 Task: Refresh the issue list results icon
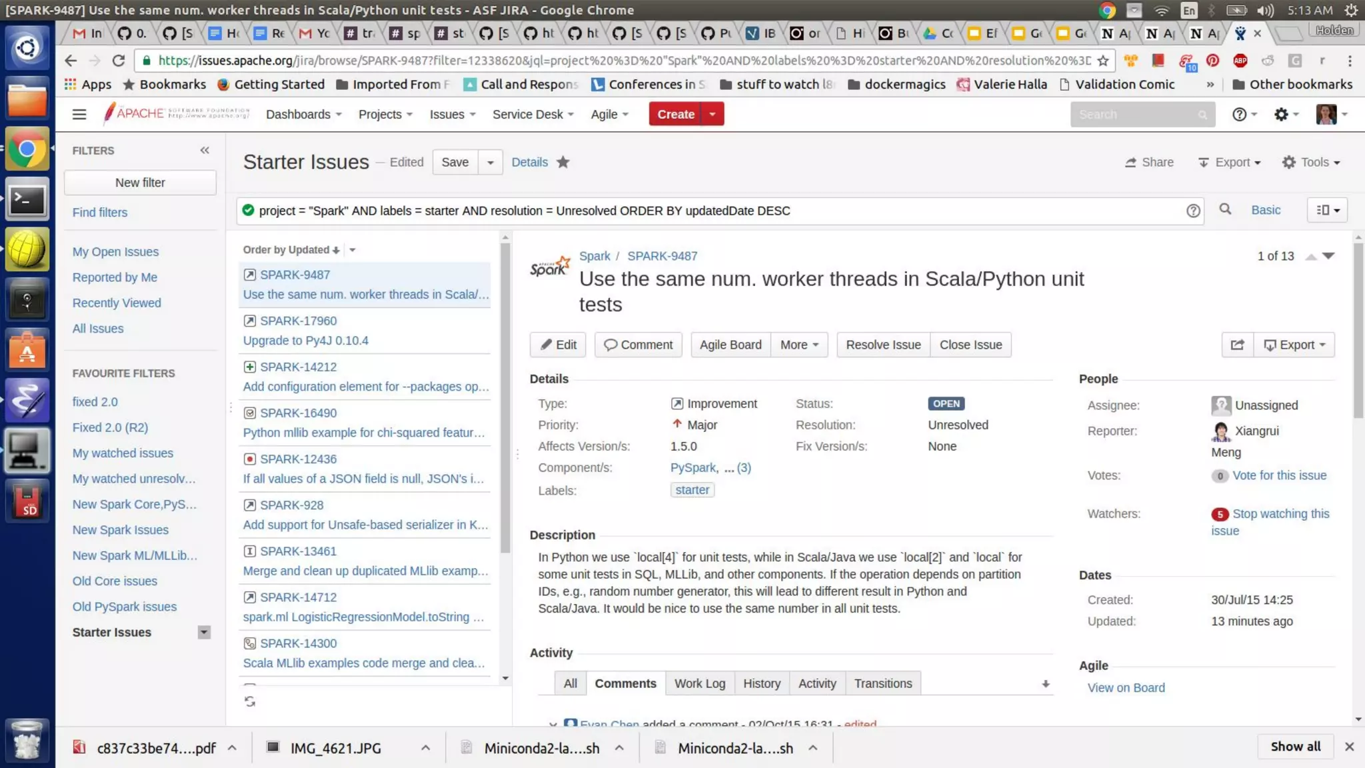250,701
